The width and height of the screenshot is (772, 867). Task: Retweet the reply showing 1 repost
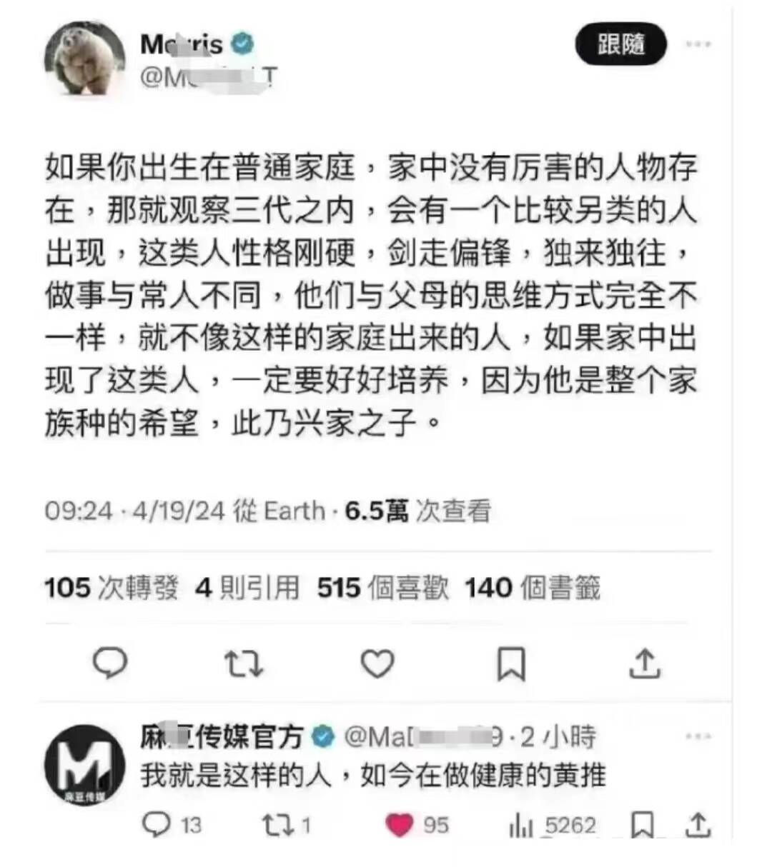tap(286, 825)
